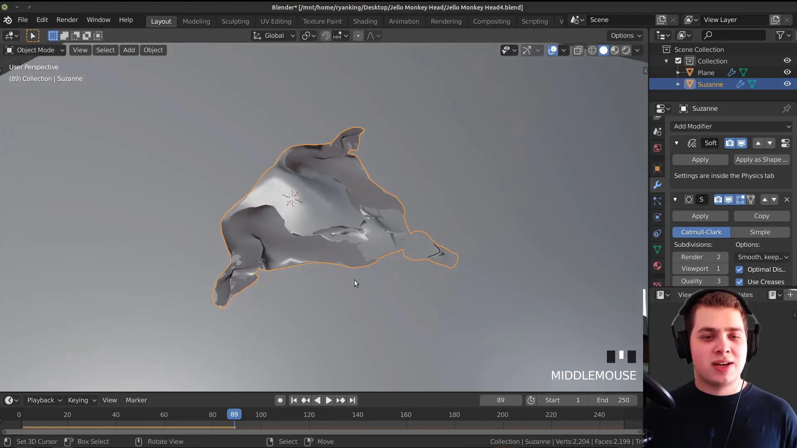Switch to wireframe viewport shading
The width and height of the screenshot is (797, 448).
(x=592, y=51)
